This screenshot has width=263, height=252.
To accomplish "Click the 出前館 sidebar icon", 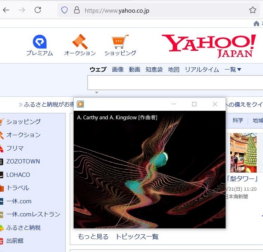I will pos(2,241).
